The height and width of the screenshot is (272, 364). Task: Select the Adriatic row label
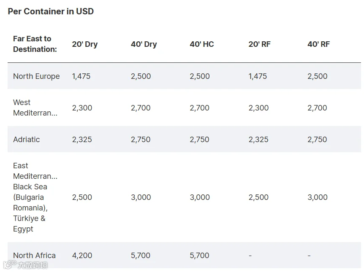tap(26, 140)
